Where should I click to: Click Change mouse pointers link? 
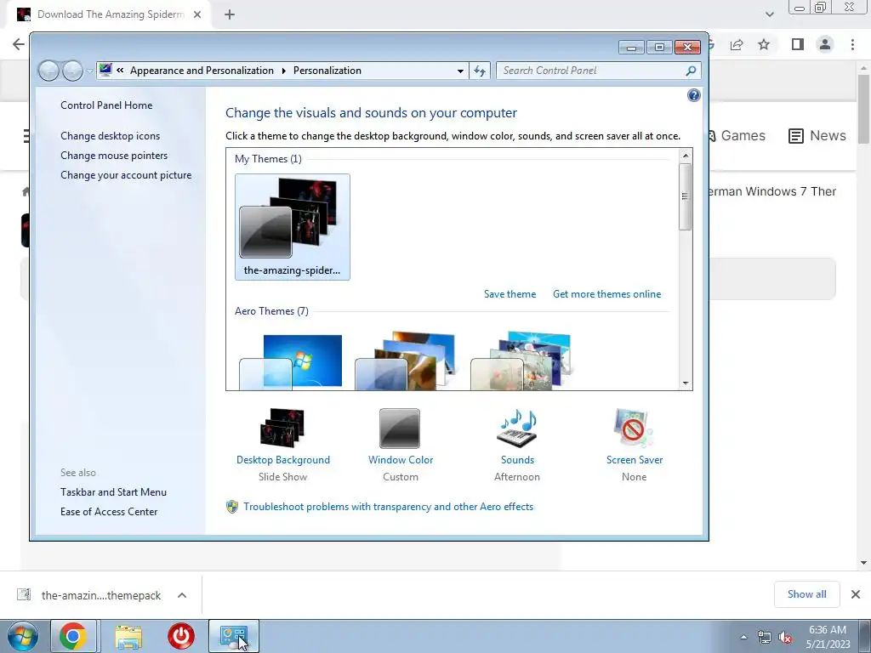tap(114, 156)
